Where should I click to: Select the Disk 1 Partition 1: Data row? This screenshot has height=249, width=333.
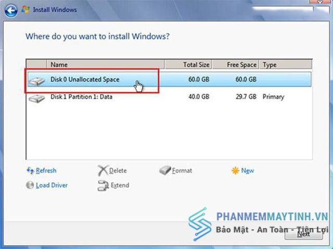tap(169, 97)
